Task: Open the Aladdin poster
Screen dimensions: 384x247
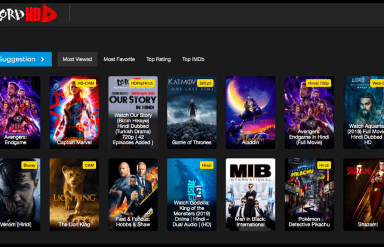Action: [x=251, y=113]
